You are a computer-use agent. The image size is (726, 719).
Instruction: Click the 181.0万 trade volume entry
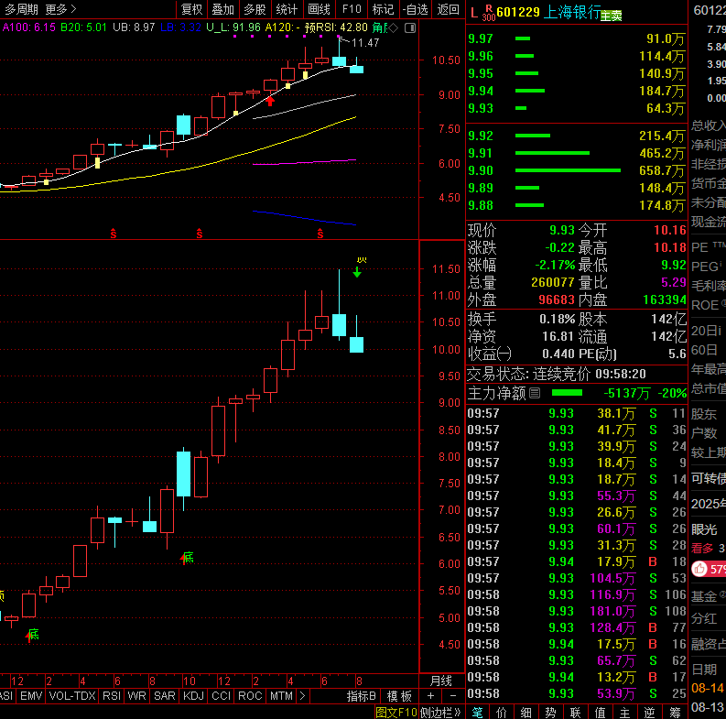(612, 611)
